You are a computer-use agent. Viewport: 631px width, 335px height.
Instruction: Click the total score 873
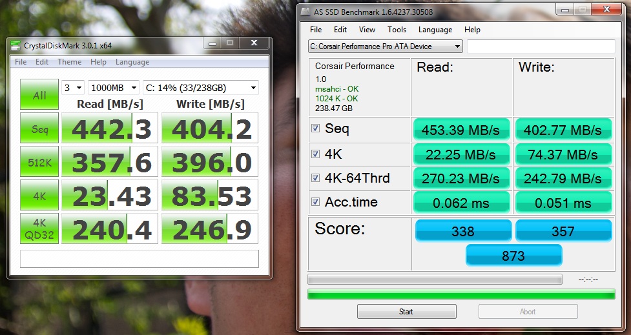point(513,256)
